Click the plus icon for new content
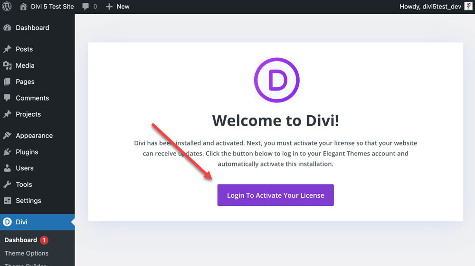 pos(109,7)
